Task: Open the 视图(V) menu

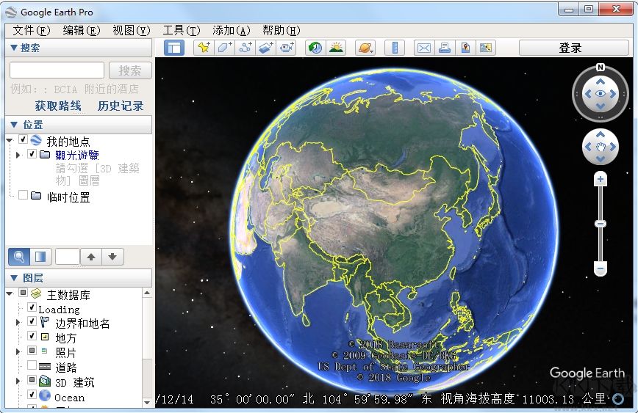Action: [x=131, y=30]
